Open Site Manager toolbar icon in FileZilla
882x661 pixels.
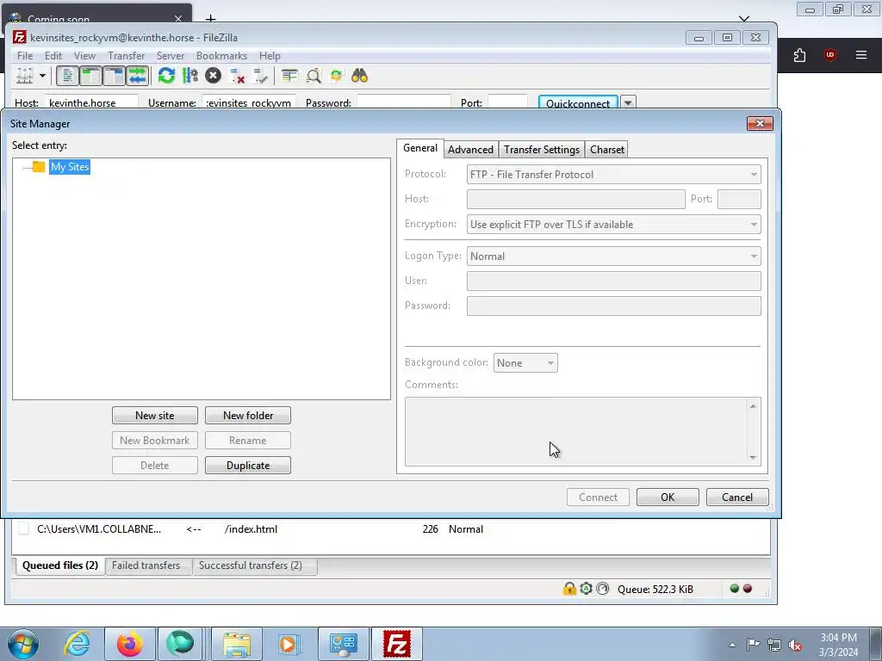tap(24, 76)
